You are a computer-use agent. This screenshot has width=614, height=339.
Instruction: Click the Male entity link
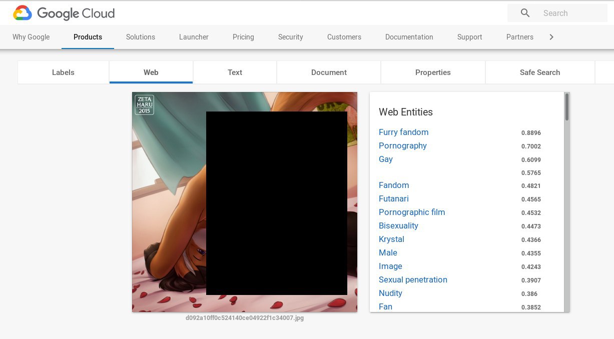click(388, 252)
